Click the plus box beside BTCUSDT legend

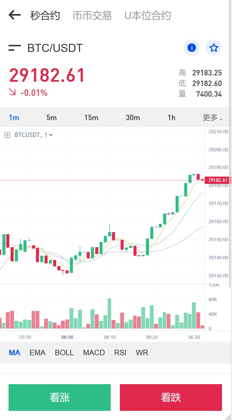(x=7, y=135)
